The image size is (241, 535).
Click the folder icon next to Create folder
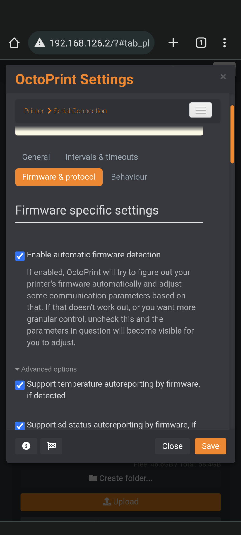click(x=93, y=478)
